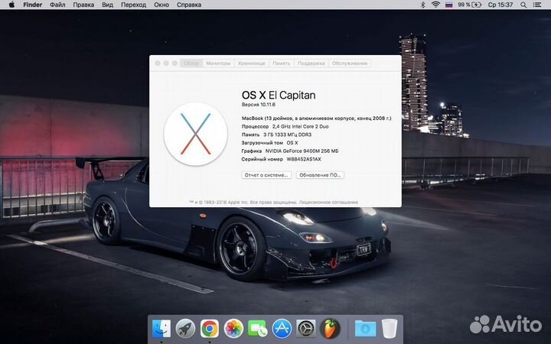Click the 2,4 GHz Intel Core 2 Duo text

pyautogui.click(x=301, y=126)
